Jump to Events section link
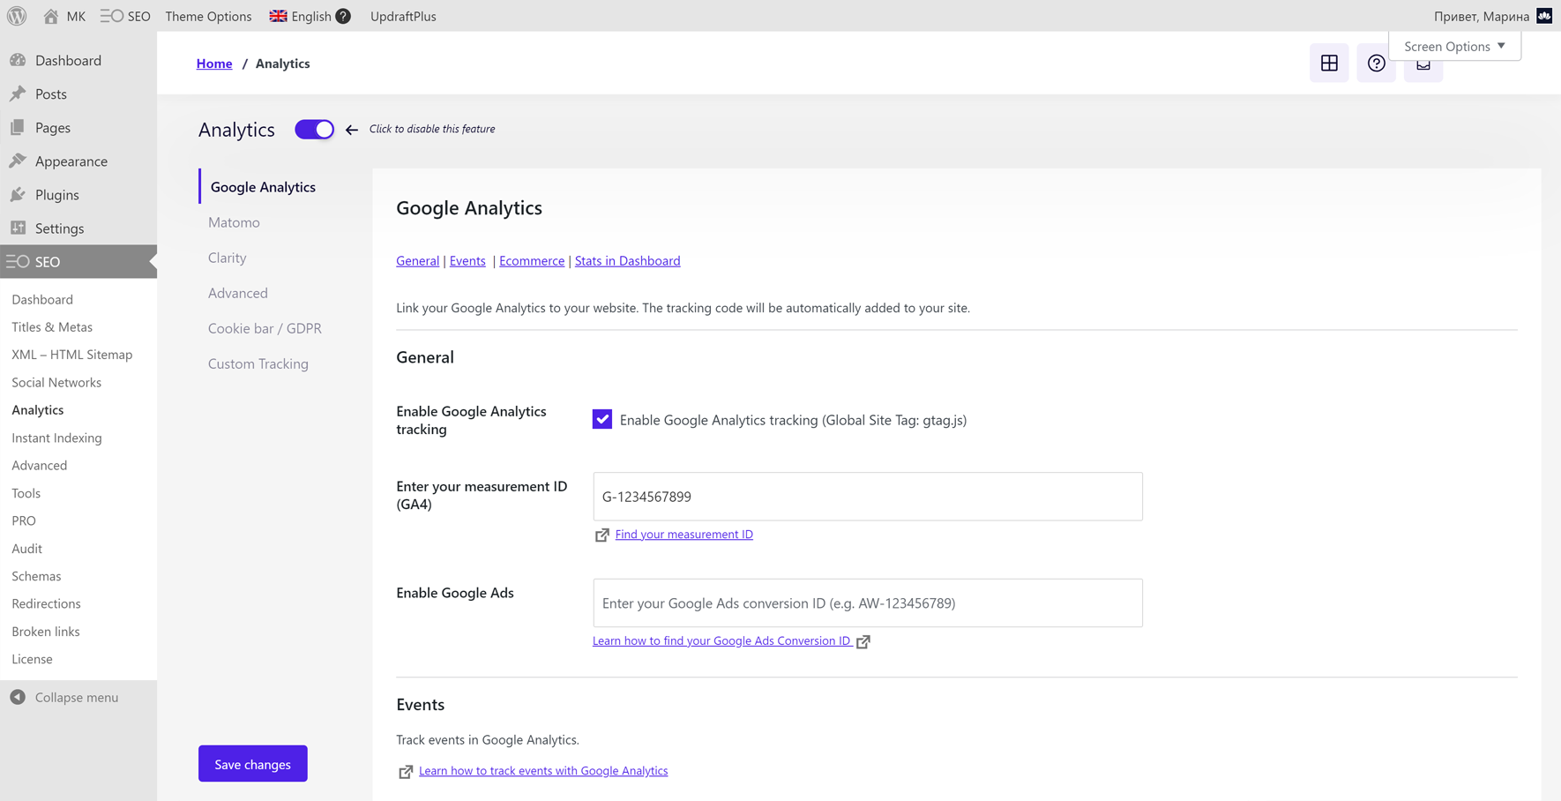This screenshot has width=1561, height=801. coord(467,260)
